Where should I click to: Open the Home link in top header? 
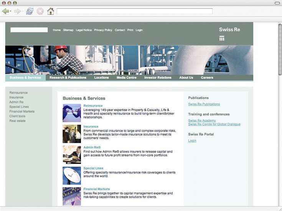57,30
